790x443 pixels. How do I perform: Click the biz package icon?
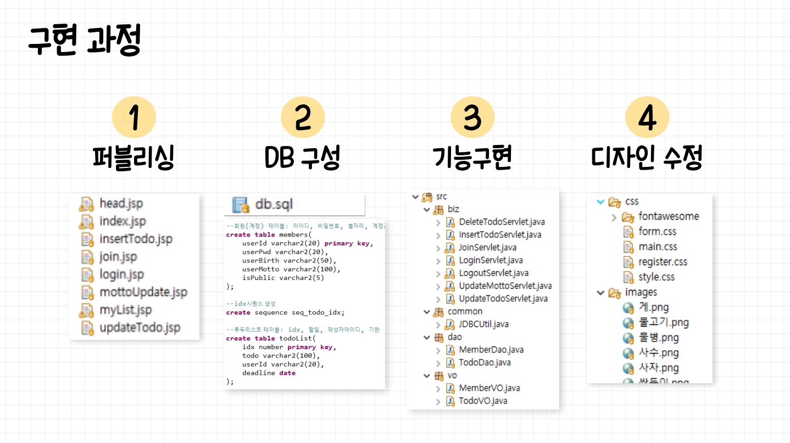(x=438, y=209)
